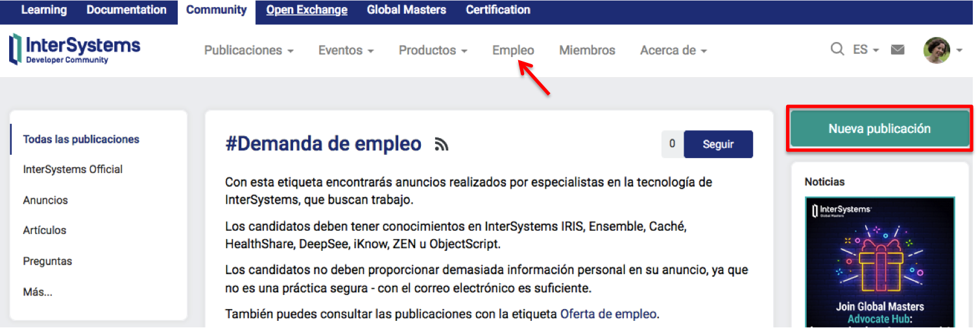Click the user profile avatar
The height and width of the screenshot is (328, 978).
pos(936,51)
